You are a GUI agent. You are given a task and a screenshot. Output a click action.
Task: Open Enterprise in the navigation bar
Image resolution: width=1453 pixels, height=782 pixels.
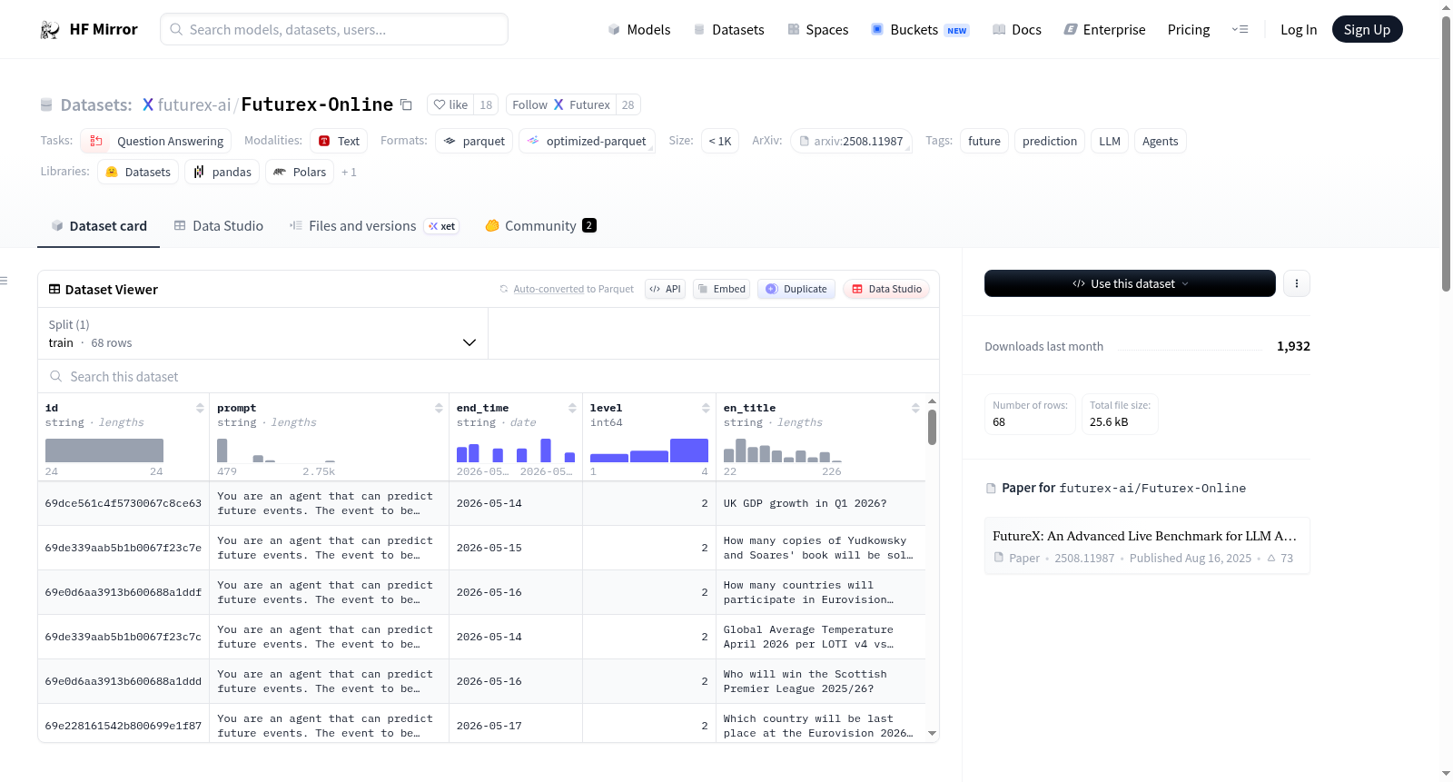tap(1104, 30)
